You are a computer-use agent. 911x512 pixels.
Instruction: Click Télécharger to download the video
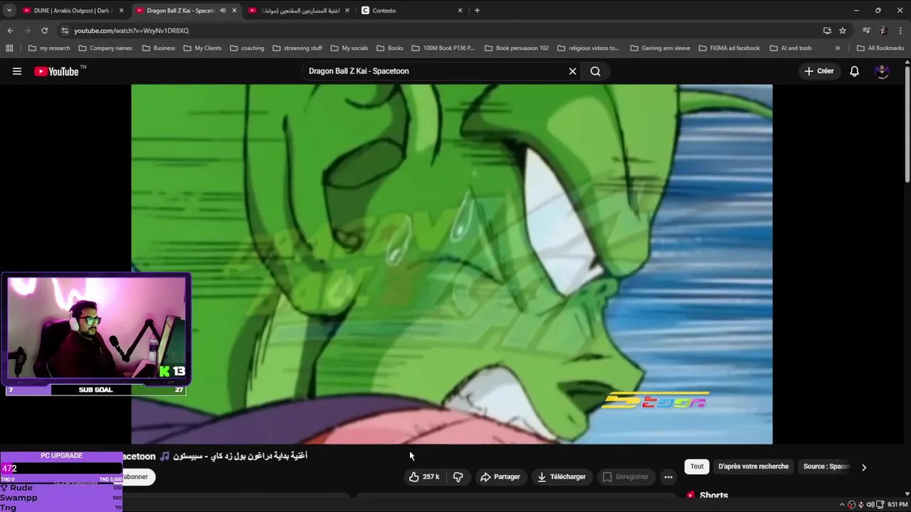[x=562, y=477]
